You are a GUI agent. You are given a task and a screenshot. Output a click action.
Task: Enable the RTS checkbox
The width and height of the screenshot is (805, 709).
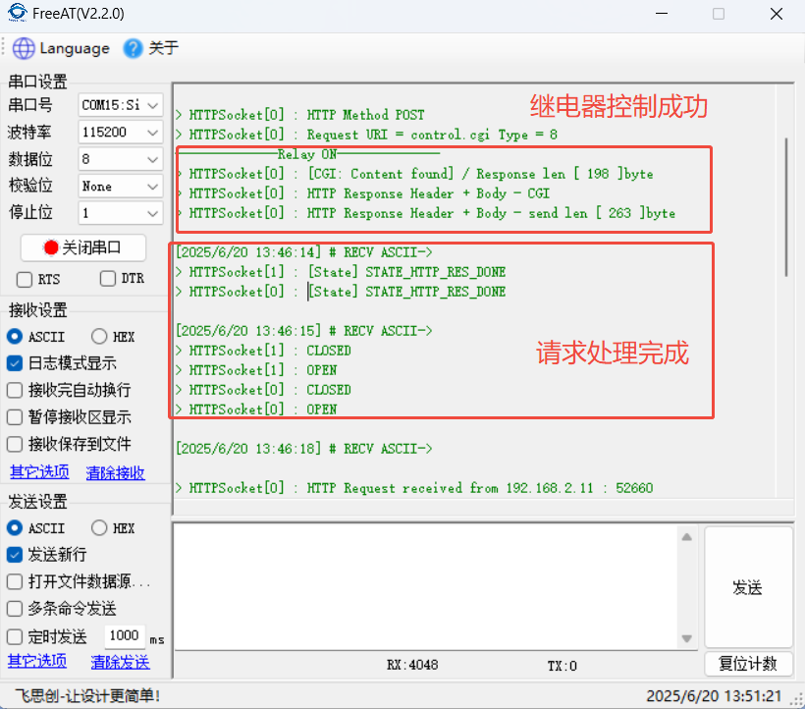click(x=25, y=279)
